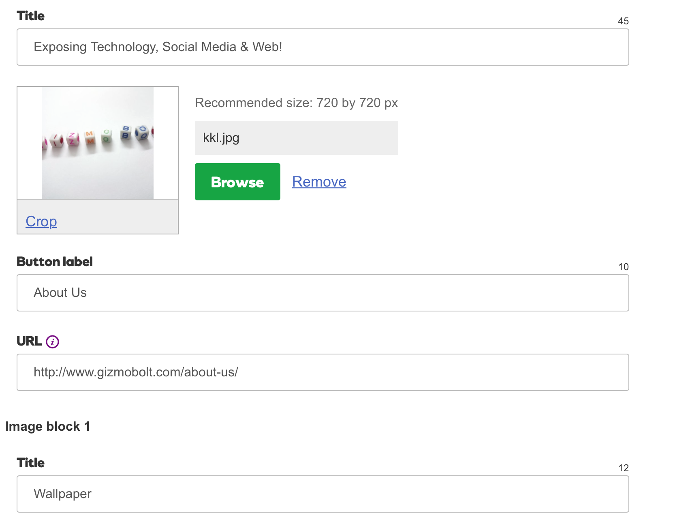Viewport: 675px width, 524px height.
Task: Click the character counter showing 45
Action: [623, 21]
